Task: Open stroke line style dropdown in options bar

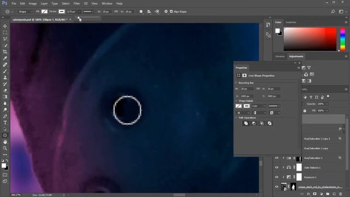Action: pos(89,11)
